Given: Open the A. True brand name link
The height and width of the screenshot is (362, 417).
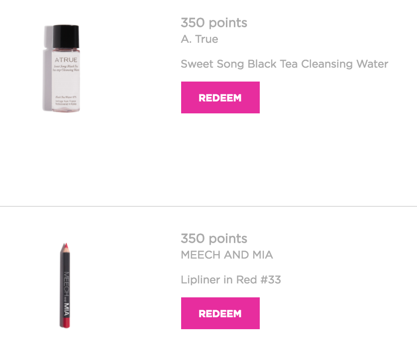Looking at the screenshot, I should (199, 39).
